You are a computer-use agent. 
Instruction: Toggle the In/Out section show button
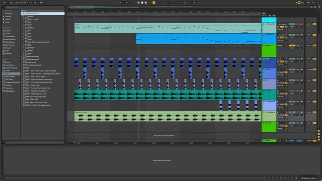coord(318,131)
